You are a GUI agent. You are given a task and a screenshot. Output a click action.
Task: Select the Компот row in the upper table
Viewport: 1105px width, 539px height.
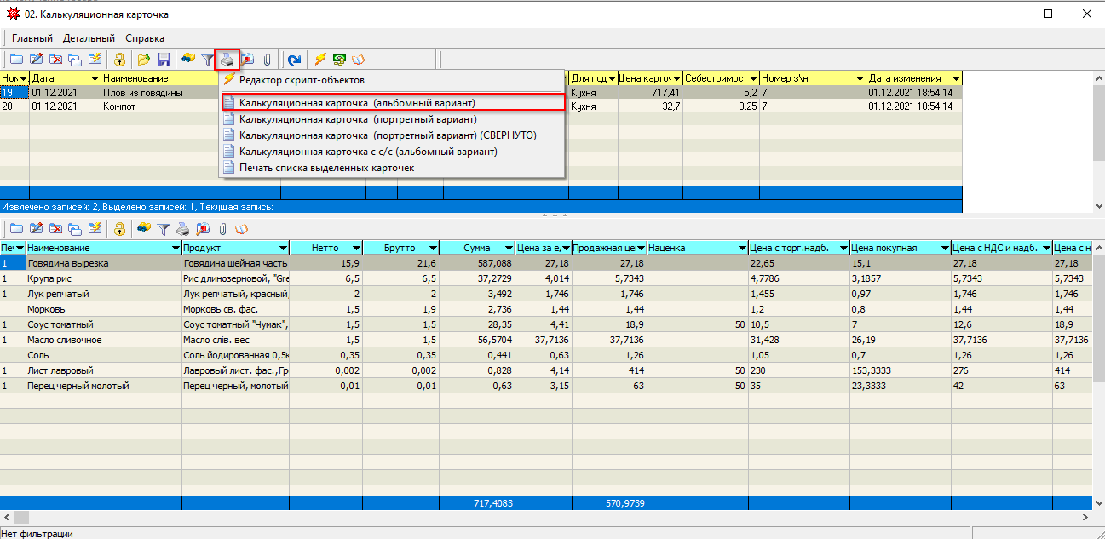(x=128, y=106)
